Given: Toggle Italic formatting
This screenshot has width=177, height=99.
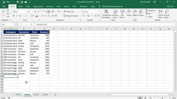Looking at the screenshot, I should [x=17, y=16].
